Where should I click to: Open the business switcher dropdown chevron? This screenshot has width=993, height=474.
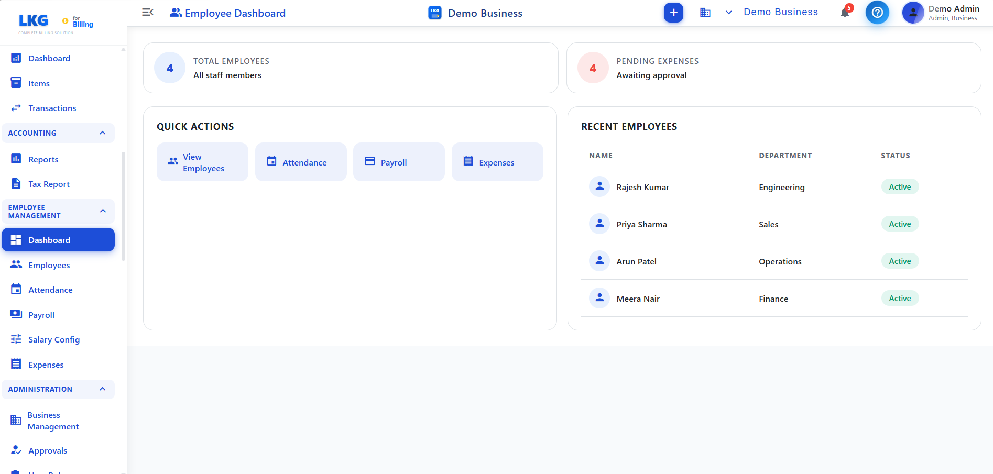[729, 13]
